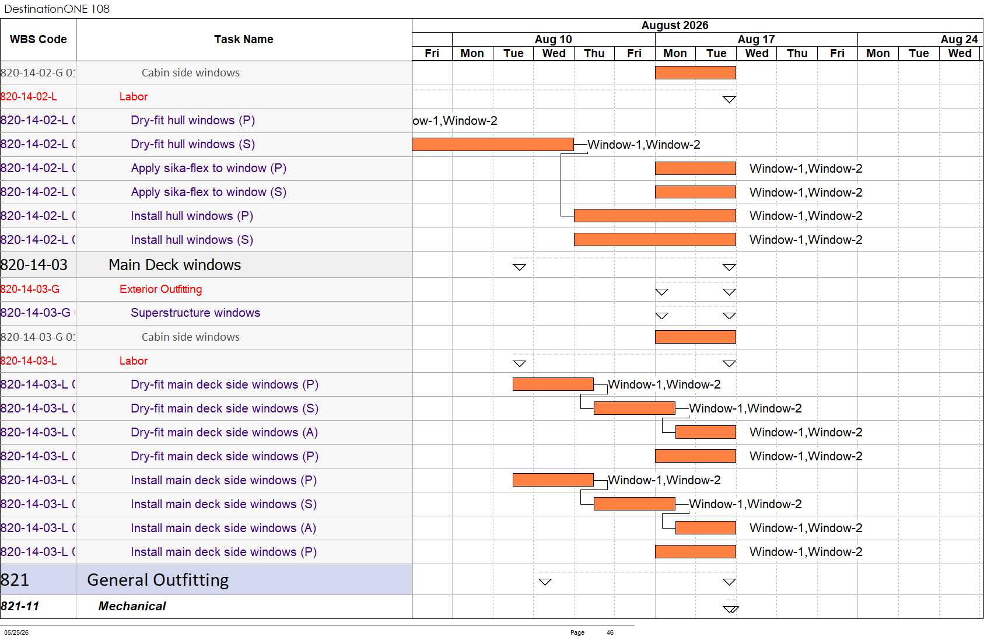Image resolution: width=984 pixels, height=640 pixels.
Task: Click the Labor summary end marker for 820-14-02-L
Action: (x=729, y=100)
